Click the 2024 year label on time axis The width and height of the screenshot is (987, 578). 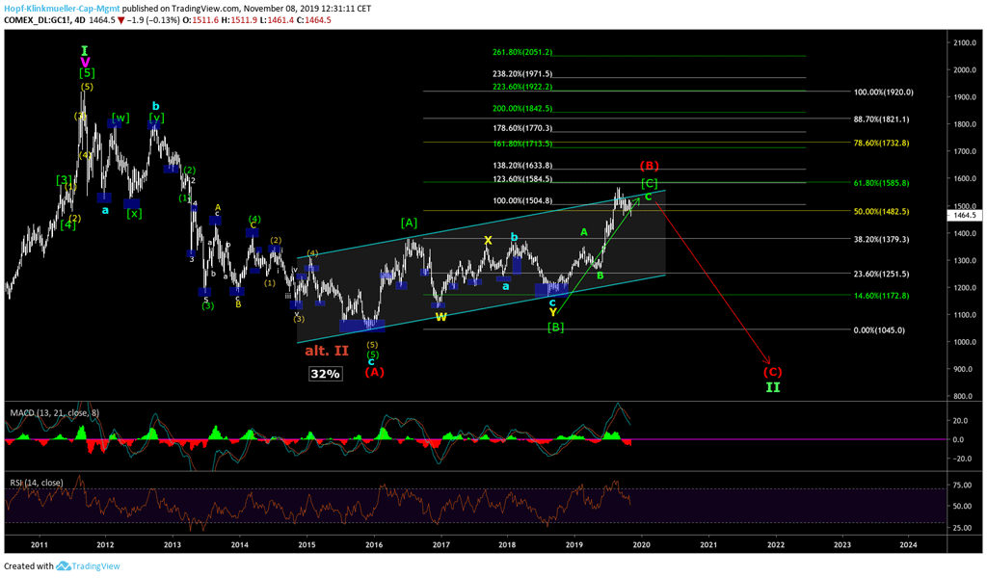click(908, 544)
